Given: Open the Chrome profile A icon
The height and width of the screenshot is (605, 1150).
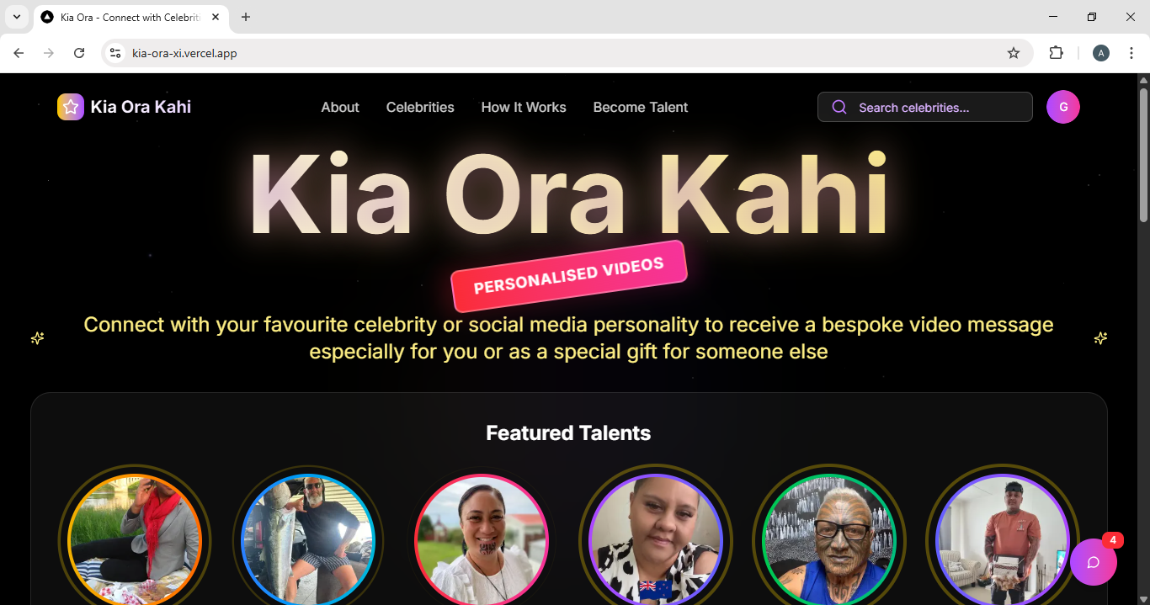Looking at the screenshot, I should (x=1101, y=53).
